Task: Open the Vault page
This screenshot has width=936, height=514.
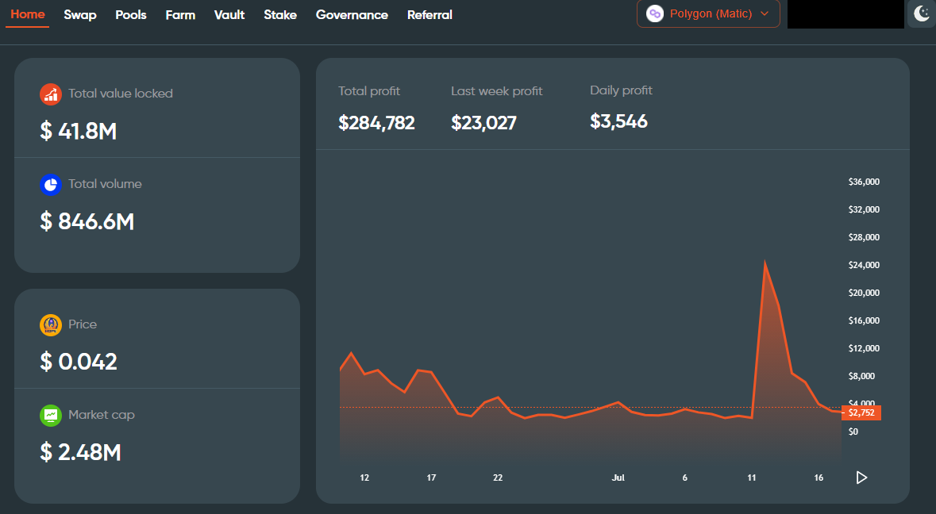Action: tap(229, 15)
